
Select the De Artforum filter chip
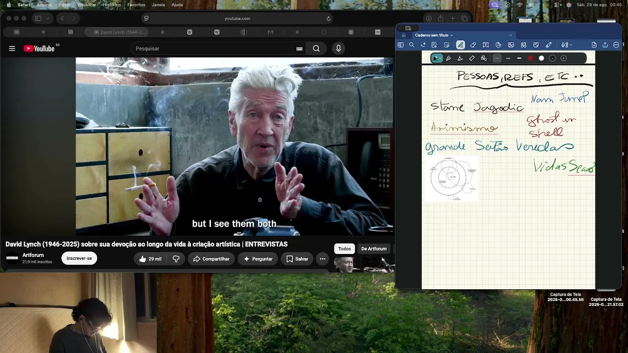(x=374, y=249)
